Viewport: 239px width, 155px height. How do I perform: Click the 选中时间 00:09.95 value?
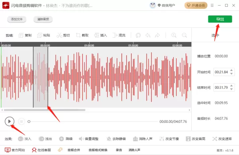point(221,103)
